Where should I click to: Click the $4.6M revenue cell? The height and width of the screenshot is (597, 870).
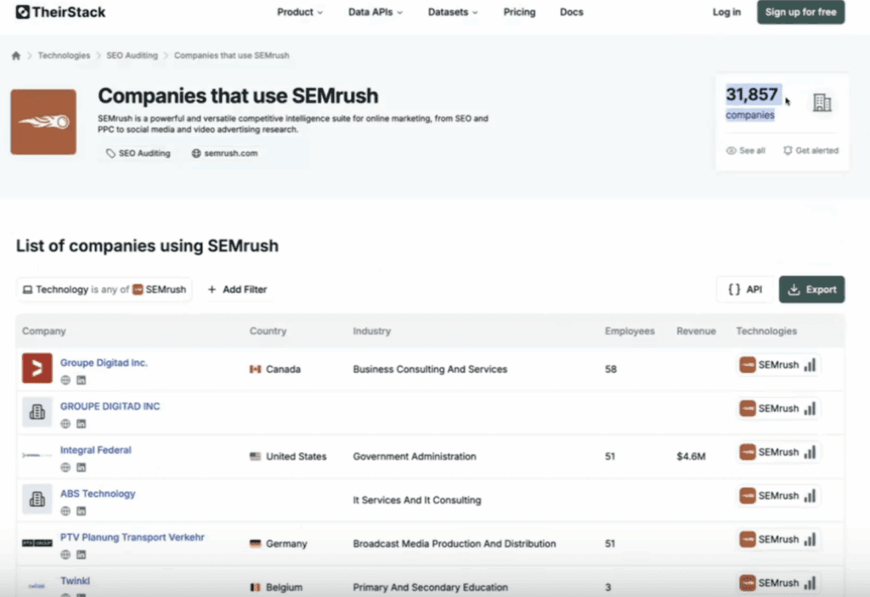[x=691, y=457]
